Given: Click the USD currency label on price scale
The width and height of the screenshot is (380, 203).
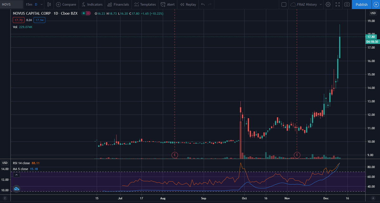Looking at the screenshot, I should 373,13.
